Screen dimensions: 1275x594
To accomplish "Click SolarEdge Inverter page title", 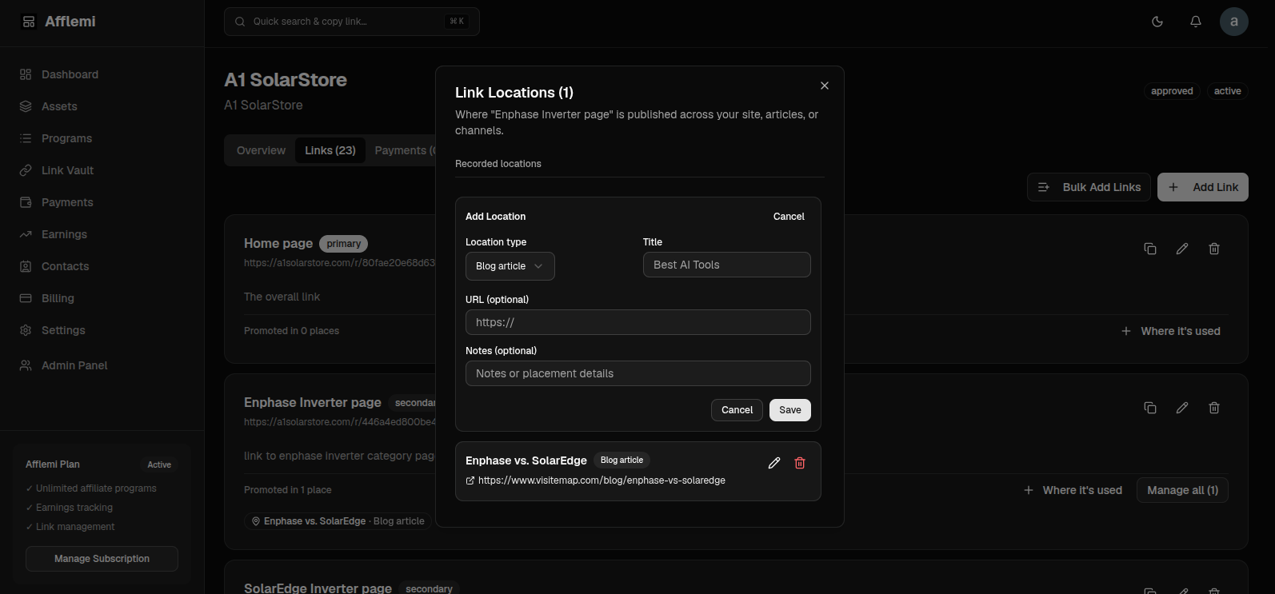I will pos(318,588).
